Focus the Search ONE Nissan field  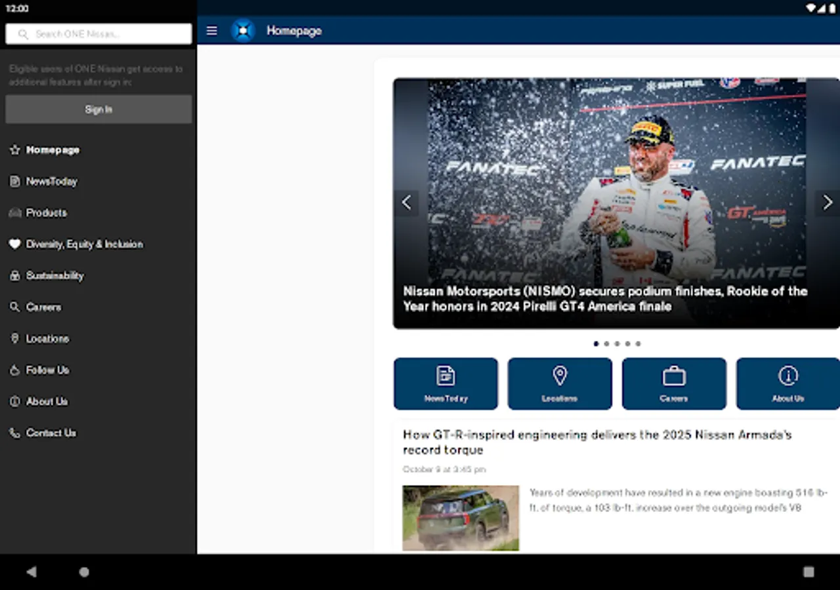[98, 34]
